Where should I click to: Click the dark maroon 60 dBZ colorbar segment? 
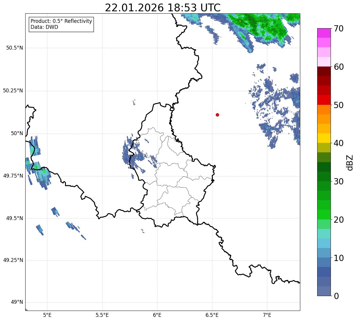click(324, 71)
